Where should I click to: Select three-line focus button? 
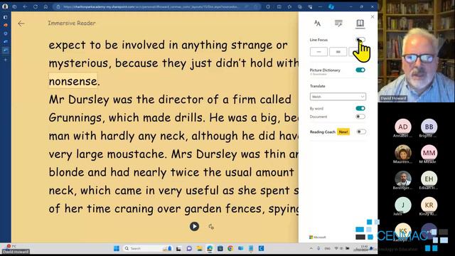pyautogui.click(x=338, y=52)
